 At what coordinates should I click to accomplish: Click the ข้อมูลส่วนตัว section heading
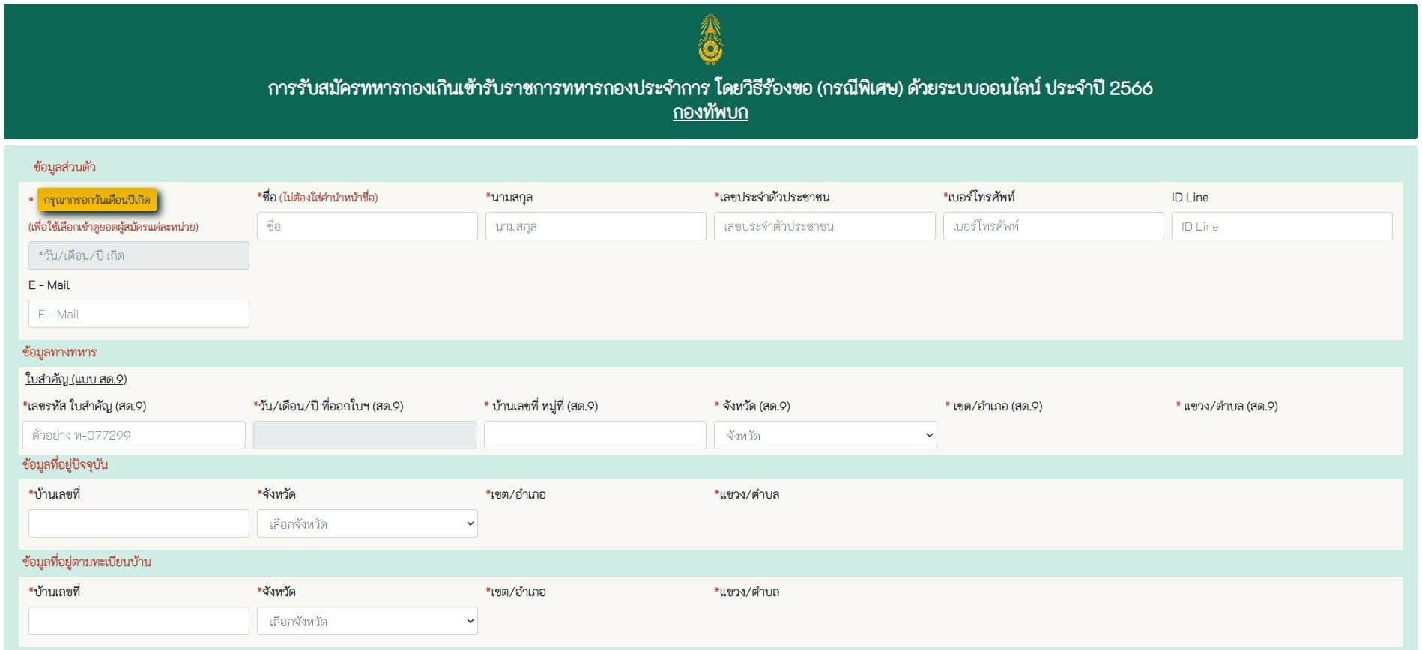[64, 167]
